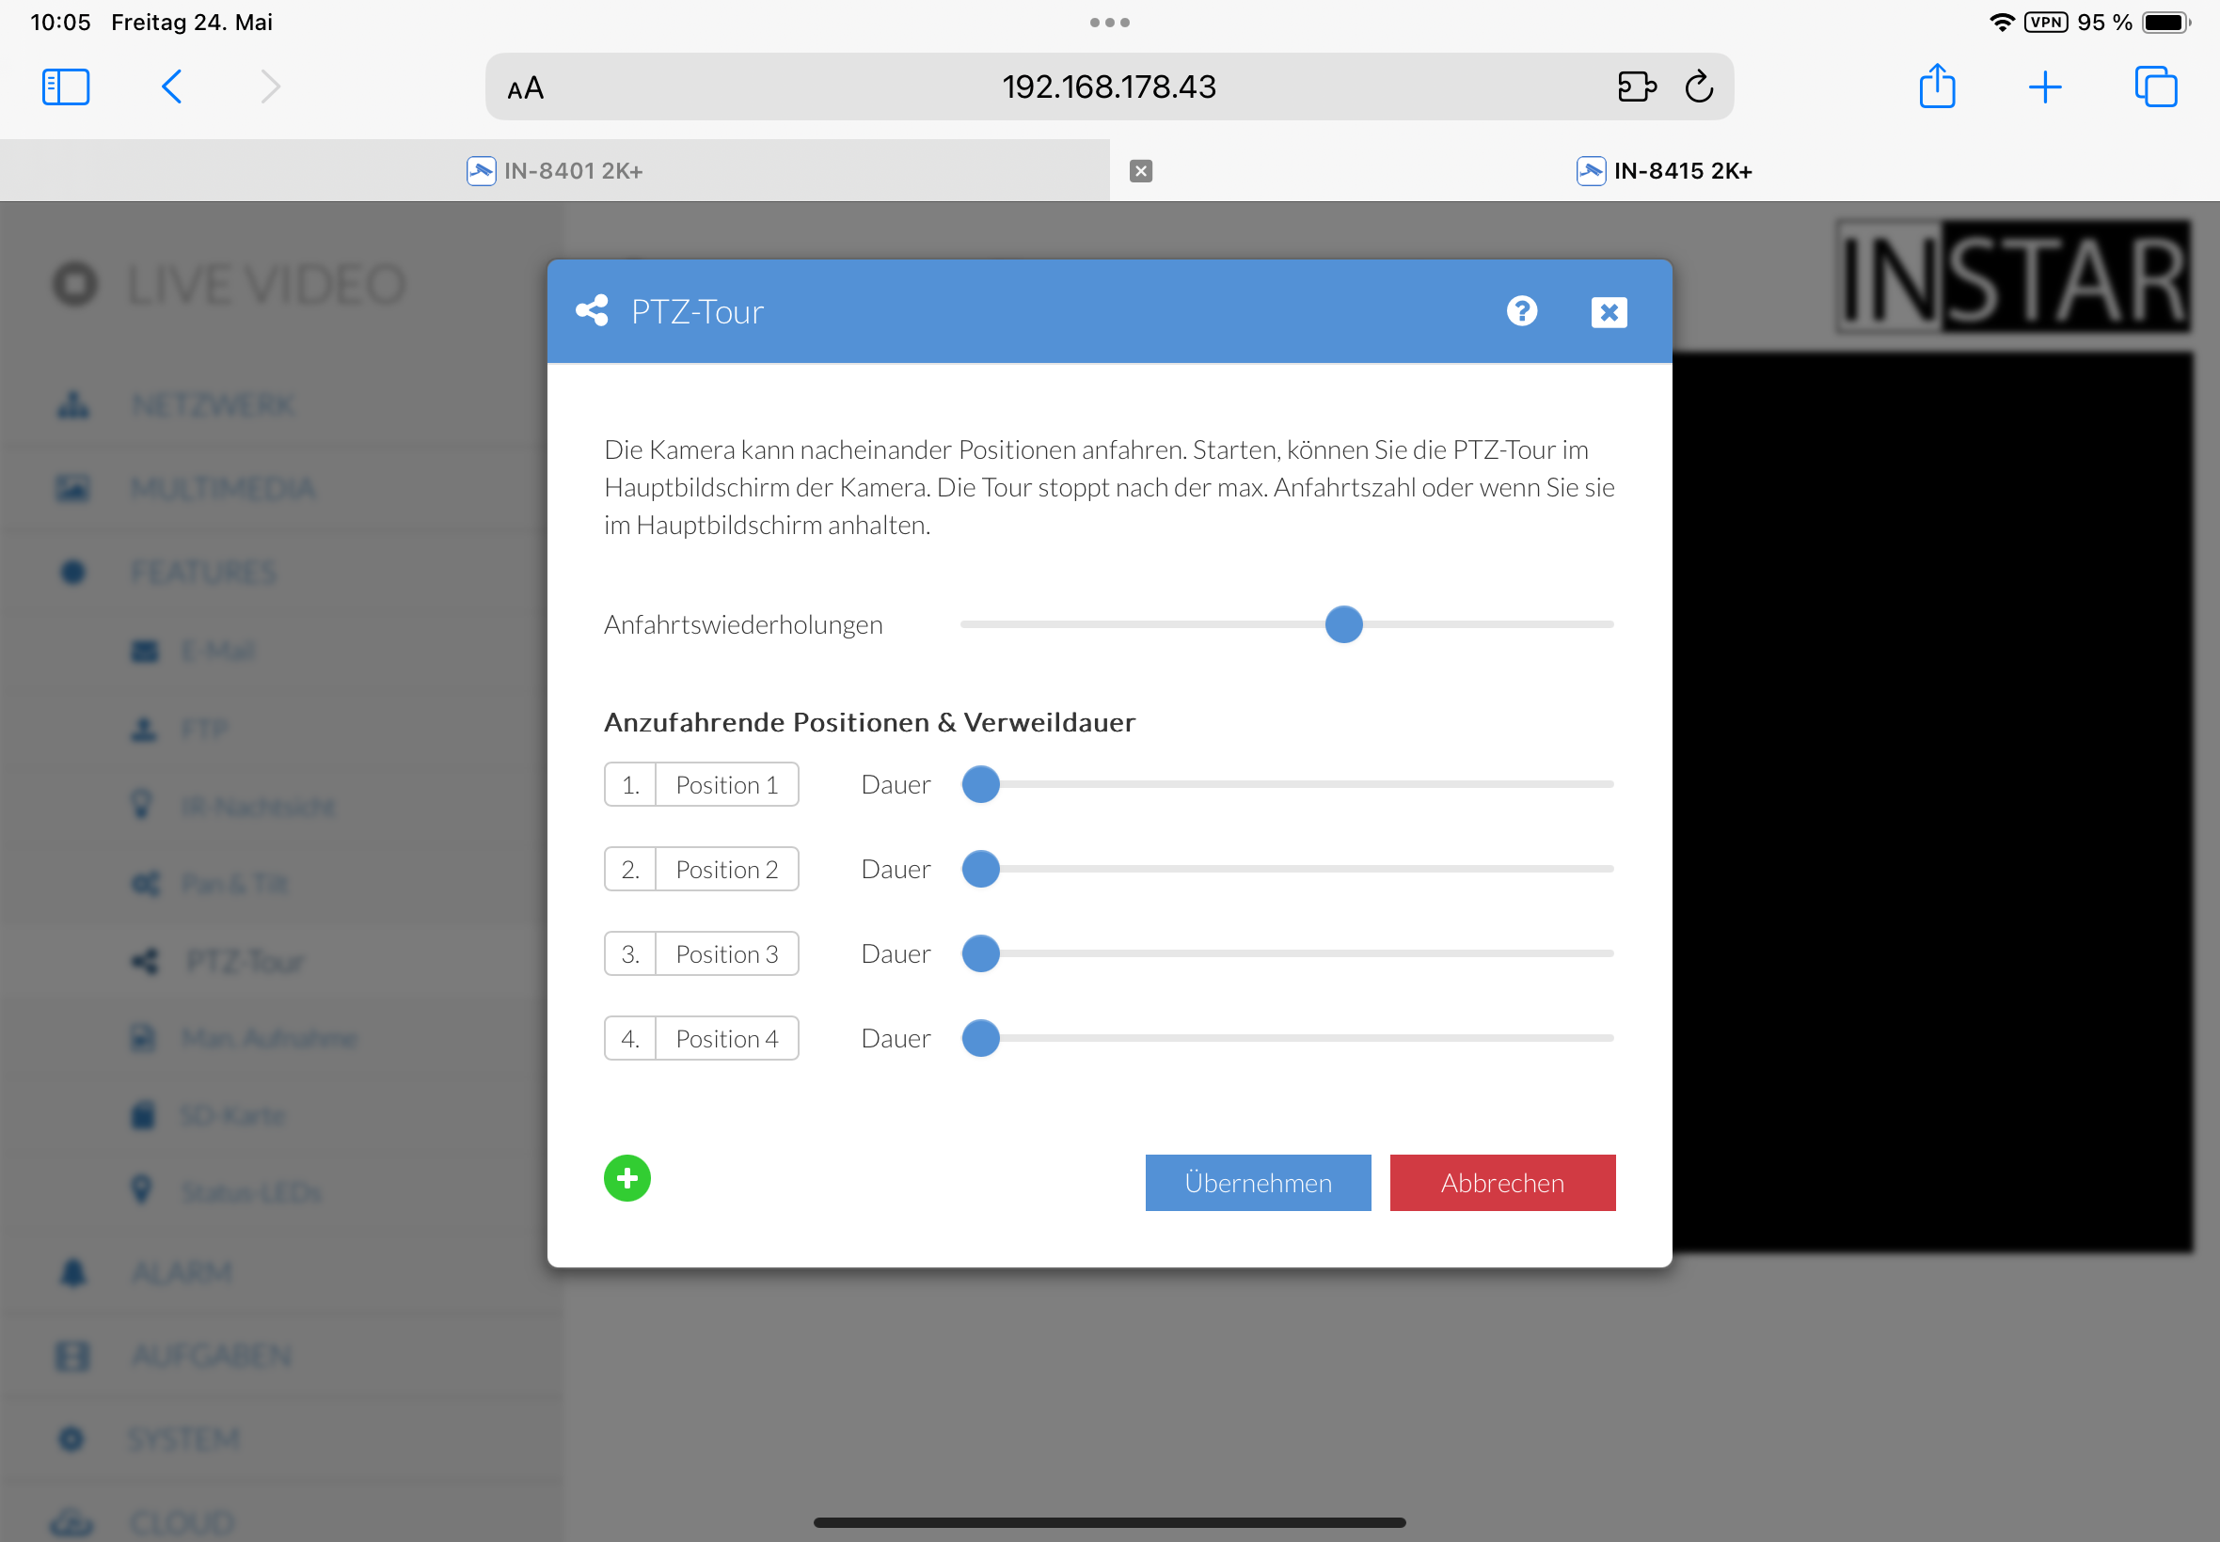Open Position 2 dropdown selector
This screenshot has height=1542, width=2220.
pos(726,870)
